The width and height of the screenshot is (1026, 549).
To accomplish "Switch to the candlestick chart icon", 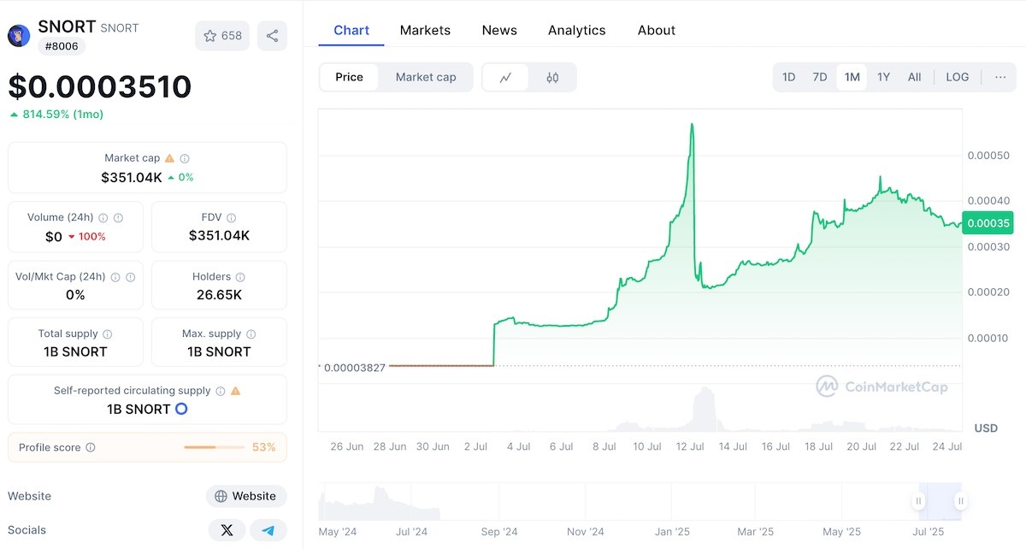I will coord(552,77).
